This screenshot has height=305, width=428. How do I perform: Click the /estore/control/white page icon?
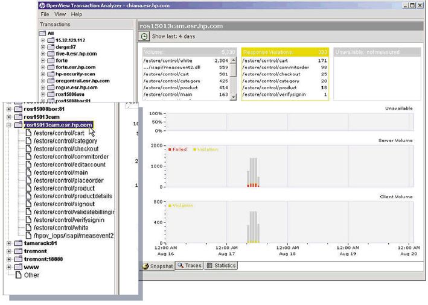pyautogui.click(x=28, y=228)
